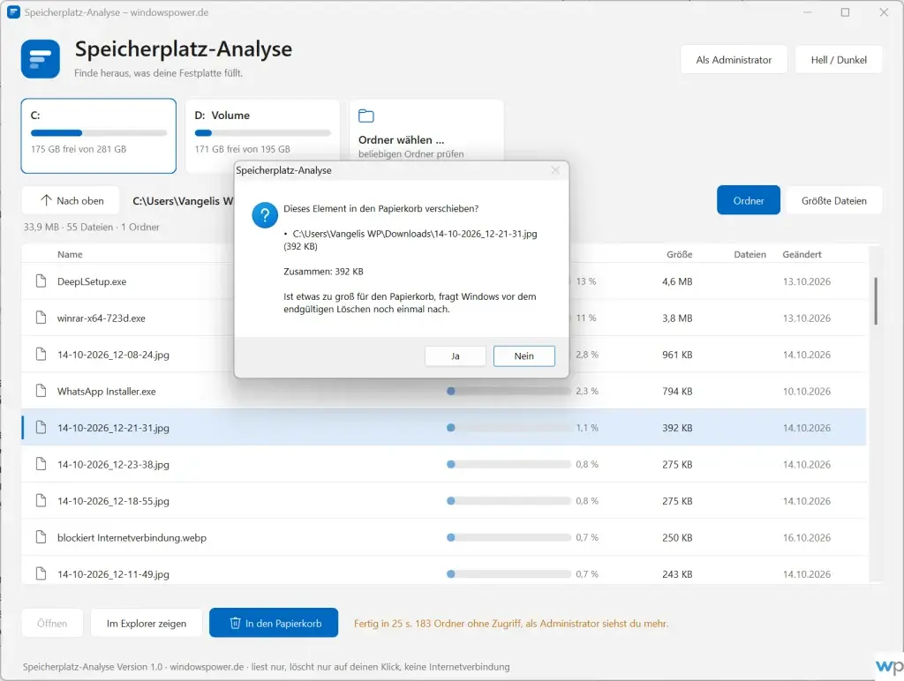Select the 14-10-2026_12-21-31.jpg row

tap(443, 428)
